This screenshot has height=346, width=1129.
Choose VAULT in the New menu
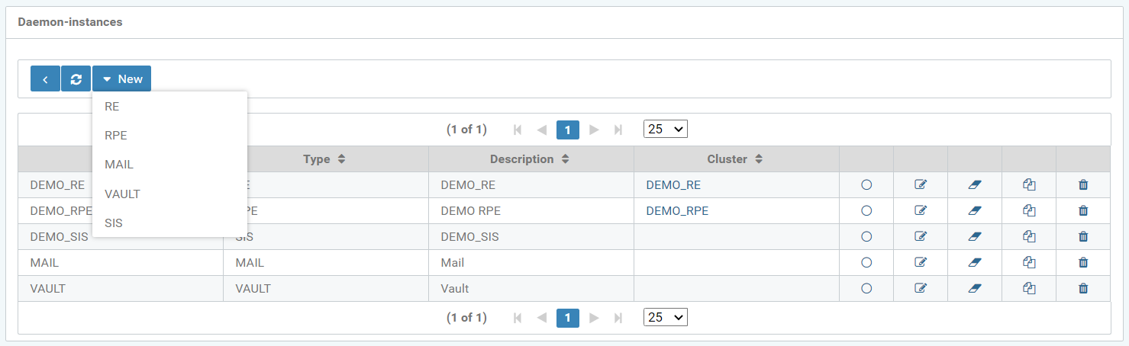[x=122, y=194]
